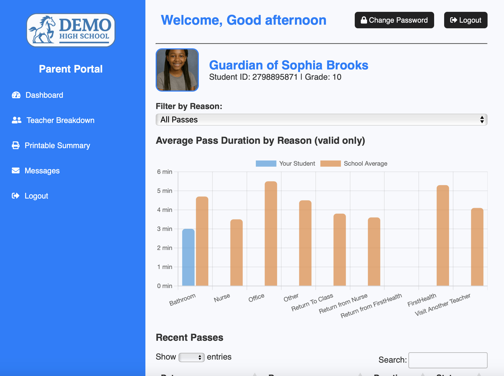Click Sophia Brooks's profile photo
The width and height of the screenshot is (504, 376).
point(177,70)
